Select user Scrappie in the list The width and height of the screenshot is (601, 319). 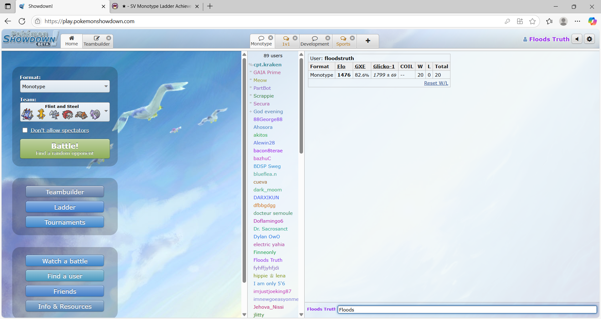(264, 96)
